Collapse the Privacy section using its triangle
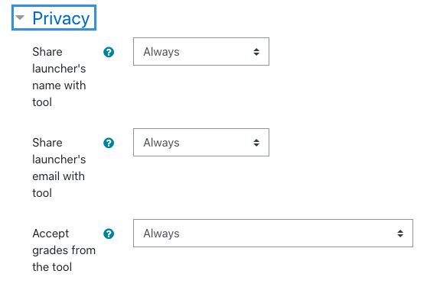427x290 pixels. point(20,18)
